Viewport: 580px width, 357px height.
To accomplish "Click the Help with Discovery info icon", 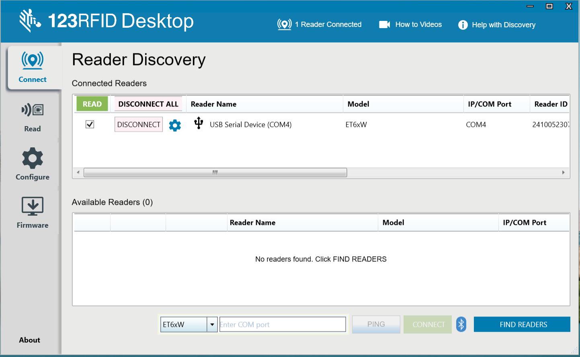I will pos(463,25).
